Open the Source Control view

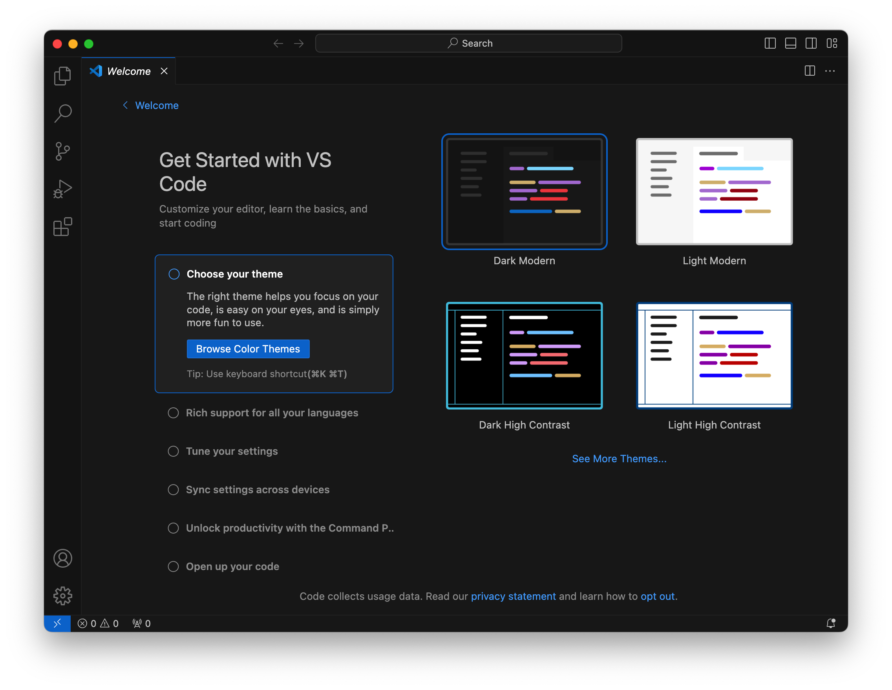click(62, 151)
